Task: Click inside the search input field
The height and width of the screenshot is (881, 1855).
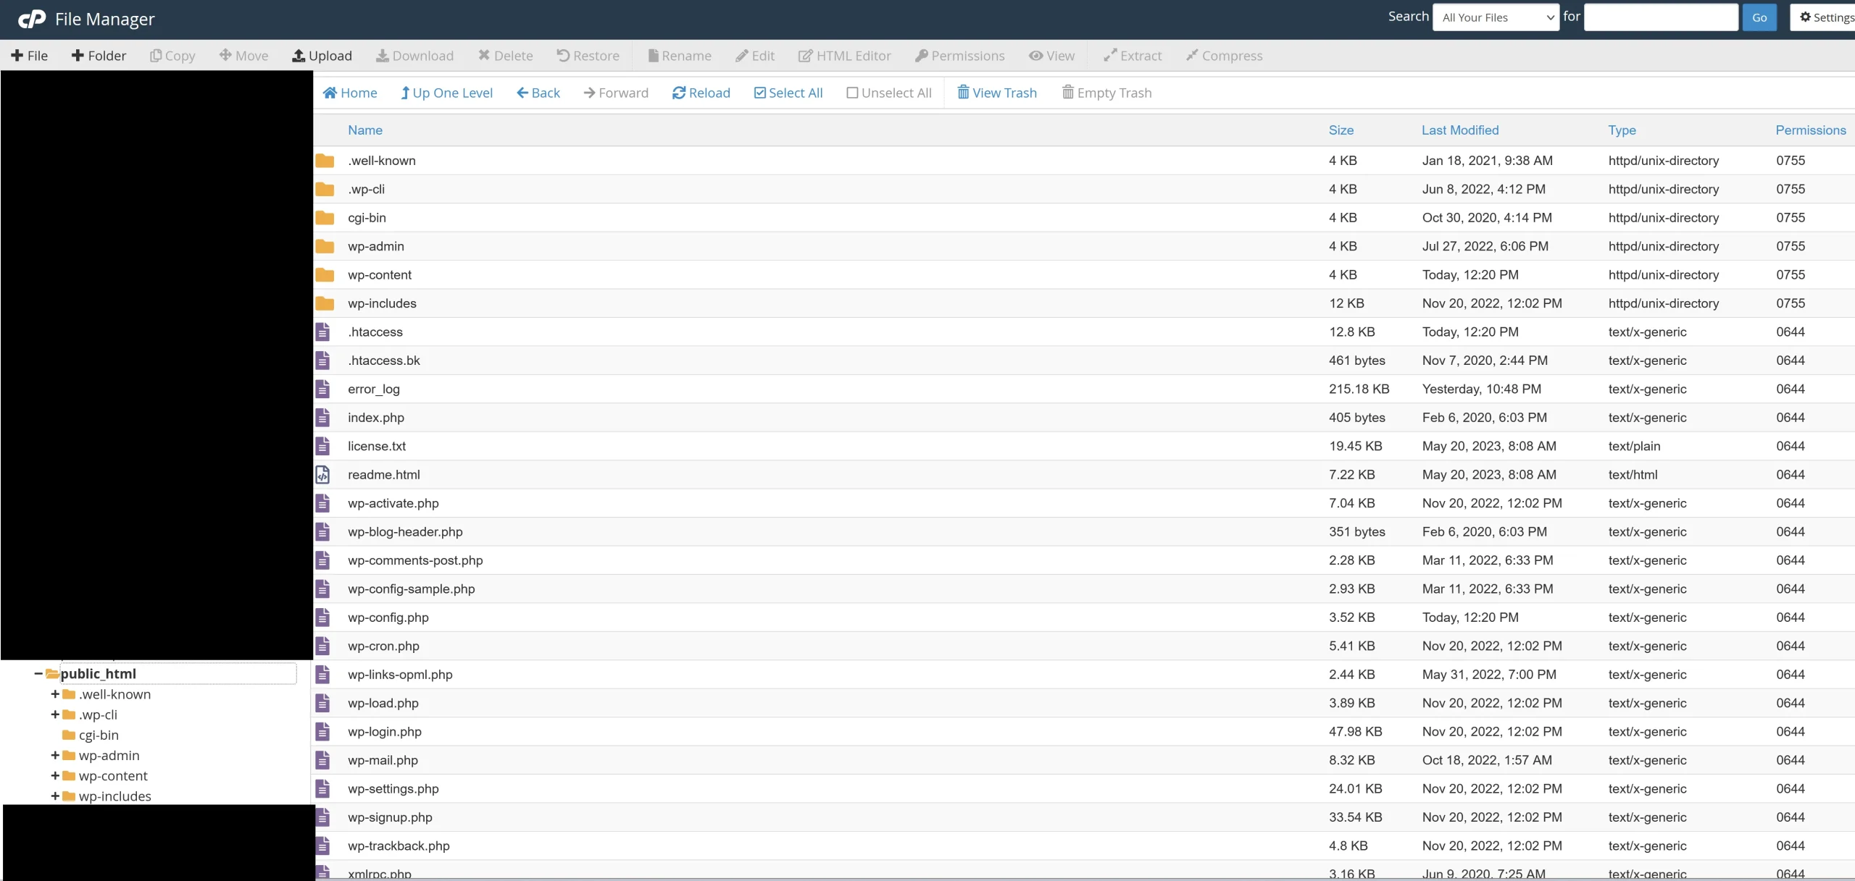Action: tap(1659, 17)
